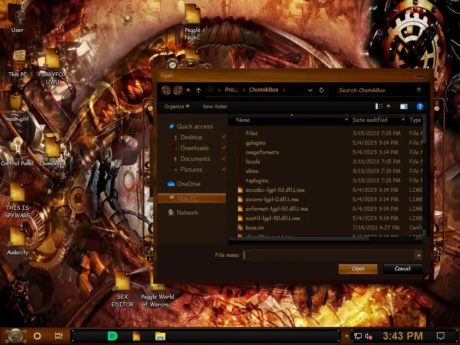This screenshot has height=345, width=460.
Task: Expand breadcrumb chevron after Pro...
Action: pyautogui.click(x=244, y=90)
